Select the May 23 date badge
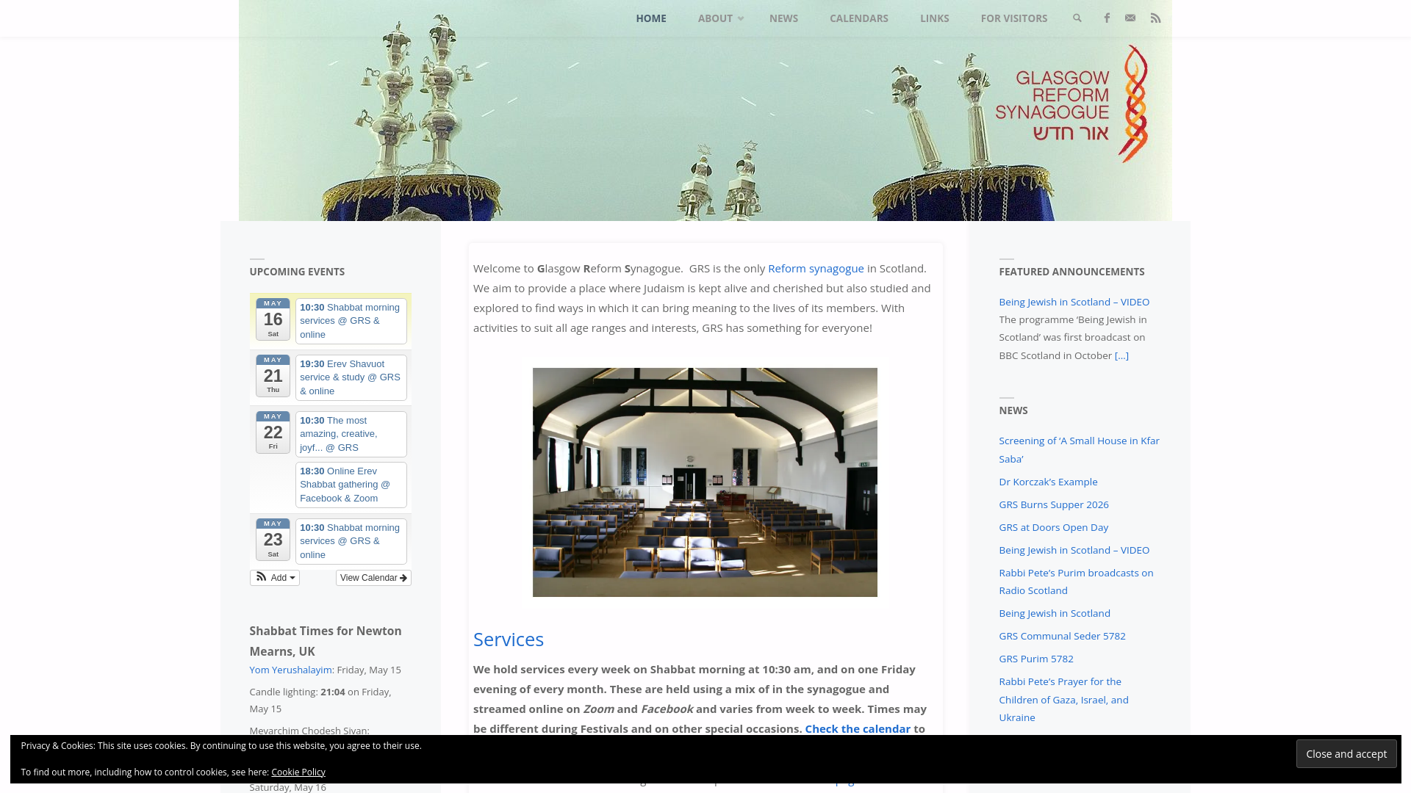 [x=273, y=540]
